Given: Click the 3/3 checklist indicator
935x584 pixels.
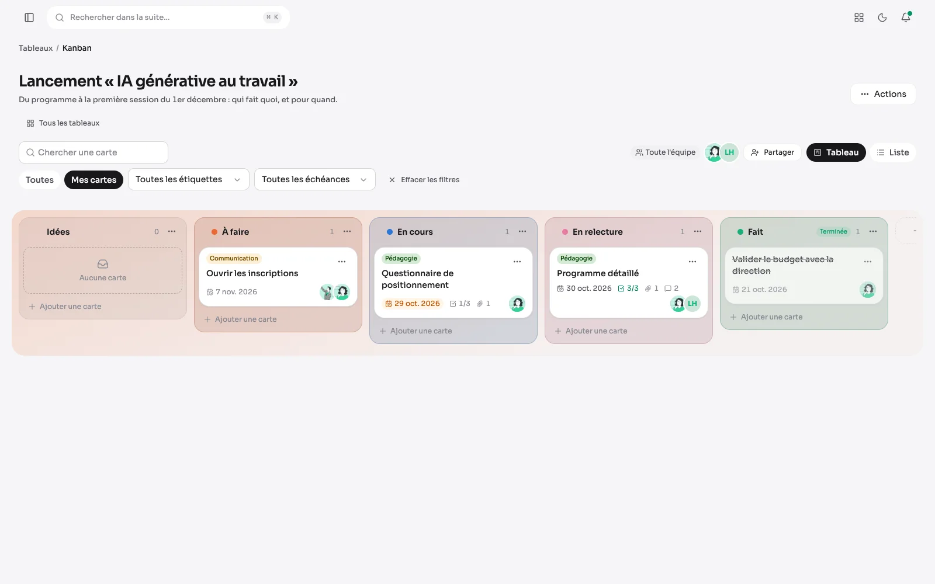Looking at the screenshot, I should coord(628,288).
